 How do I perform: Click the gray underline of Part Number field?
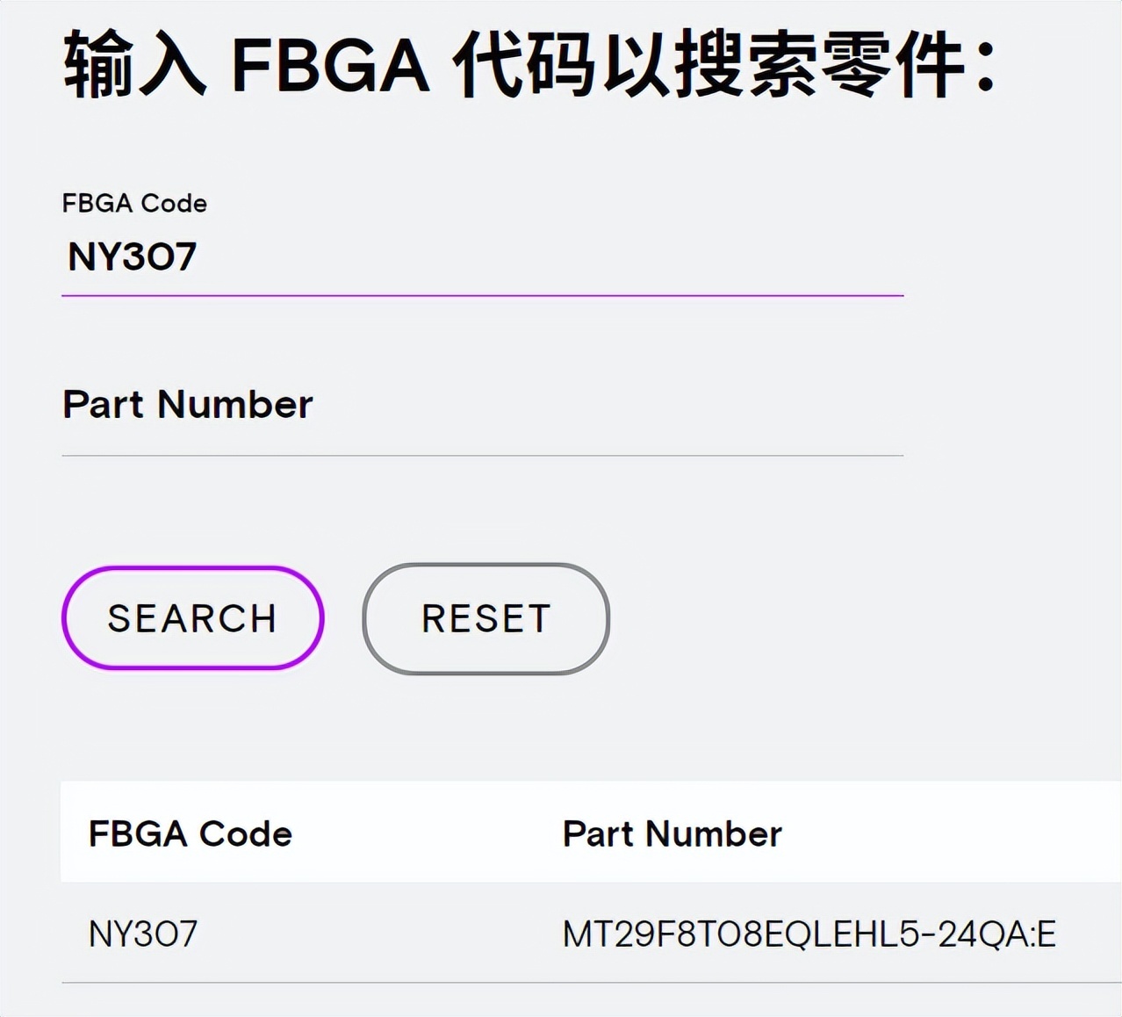(x=482, y=455)
